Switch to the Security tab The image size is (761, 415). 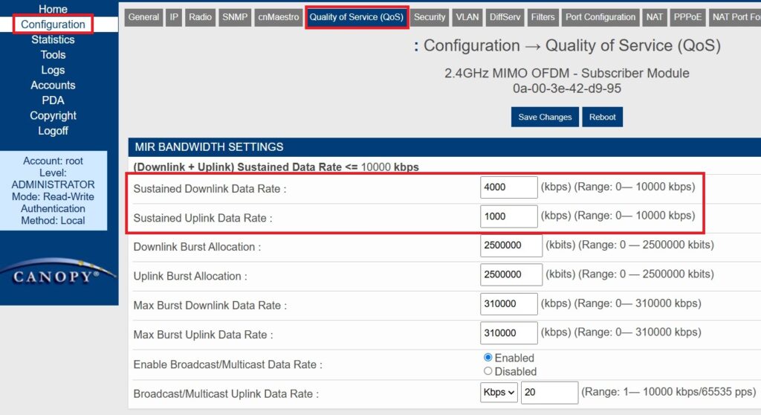pos(430,17)
